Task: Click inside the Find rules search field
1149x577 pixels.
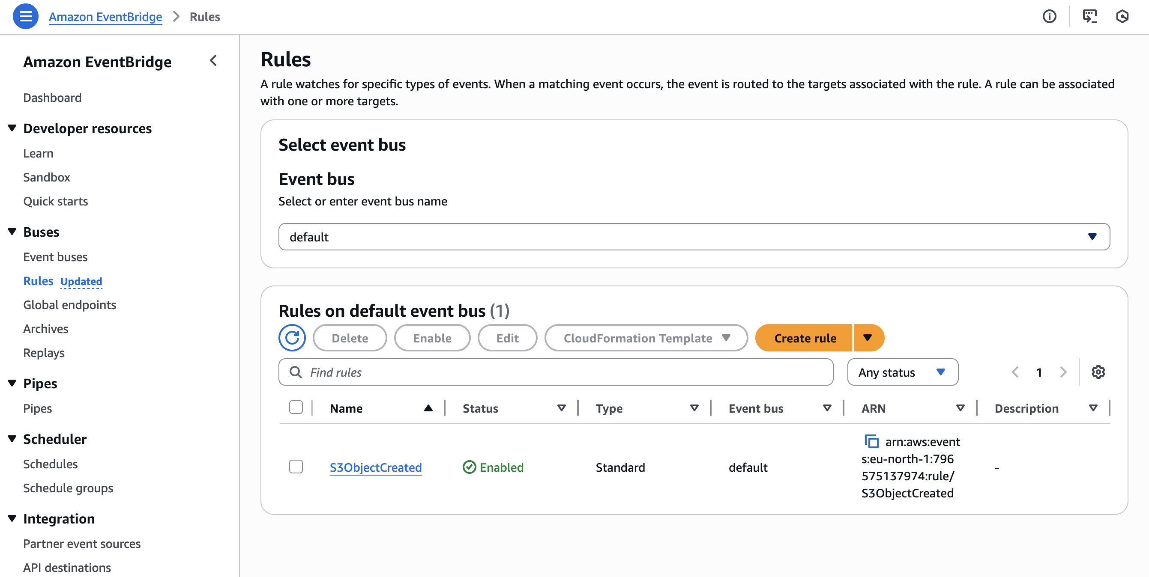Action: (x=535, y=372)
